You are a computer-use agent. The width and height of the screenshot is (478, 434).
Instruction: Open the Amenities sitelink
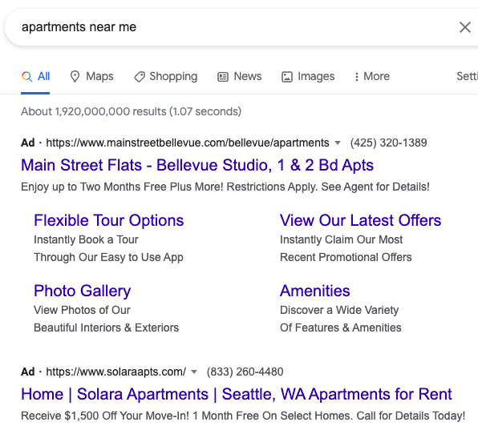[315, 291]
